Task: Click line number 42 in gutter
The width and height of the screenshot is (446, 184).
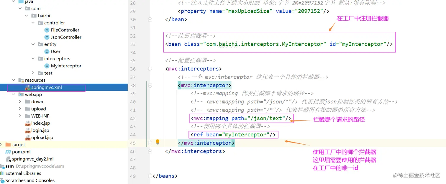Action: tap(133, 118)
